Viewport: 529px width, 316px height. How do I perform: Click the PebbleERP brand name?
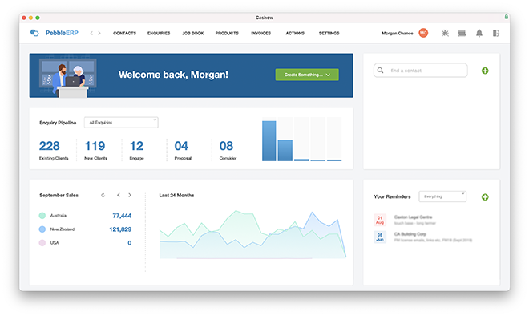pyautogui.click(x=62, y=33)
